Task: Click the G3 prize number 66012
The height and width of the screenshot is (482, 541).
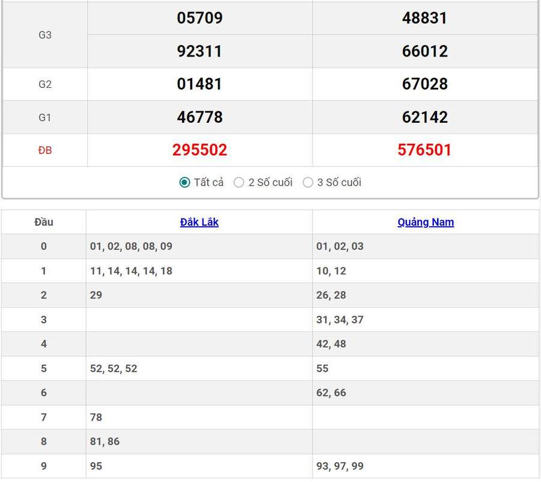Action: click(424, 51)
